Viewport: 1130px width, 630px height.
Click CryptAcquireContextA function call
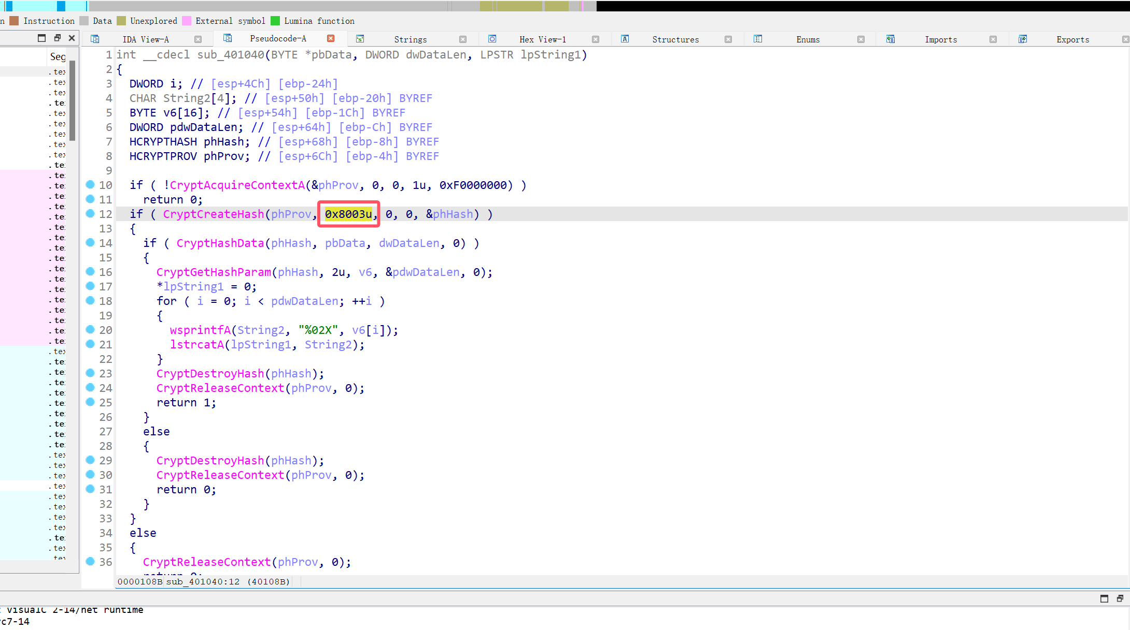coord(237,185)
